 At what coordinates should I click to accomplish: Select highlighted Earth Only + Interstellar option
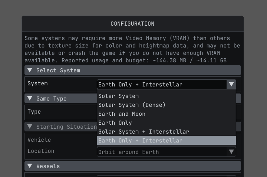tap(167, 140)
